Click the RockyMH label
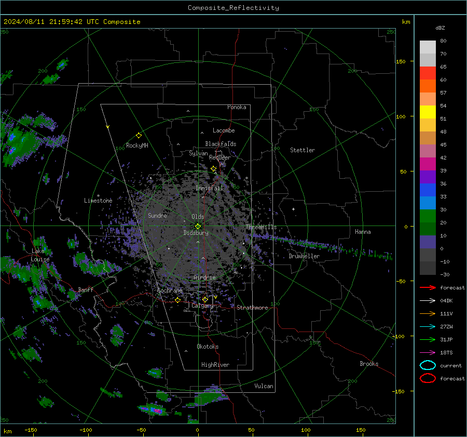467x437 pixels. [x=137, y=145]
